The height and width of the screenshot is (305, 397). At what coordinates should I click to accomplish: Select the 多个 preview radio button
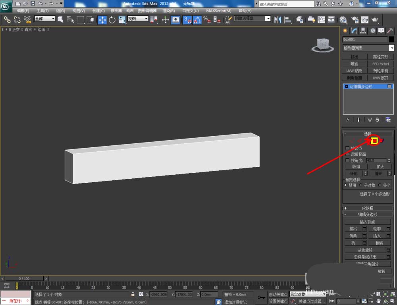pyautogui.click(x=380, y=185)
